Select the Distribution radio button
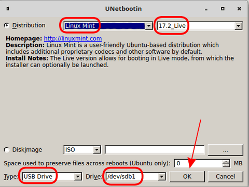 point(7,25)
